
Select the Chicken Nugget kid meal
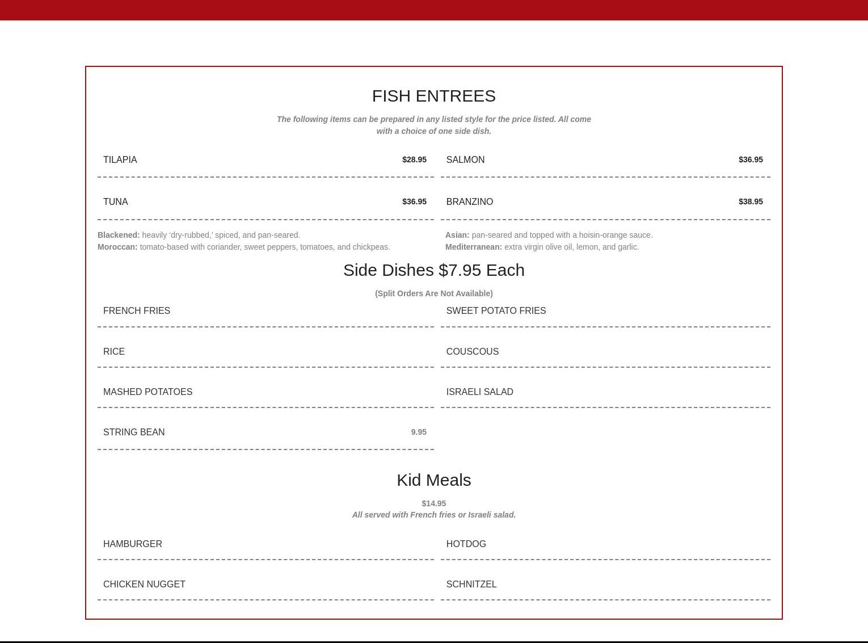[x=144, y=585]
